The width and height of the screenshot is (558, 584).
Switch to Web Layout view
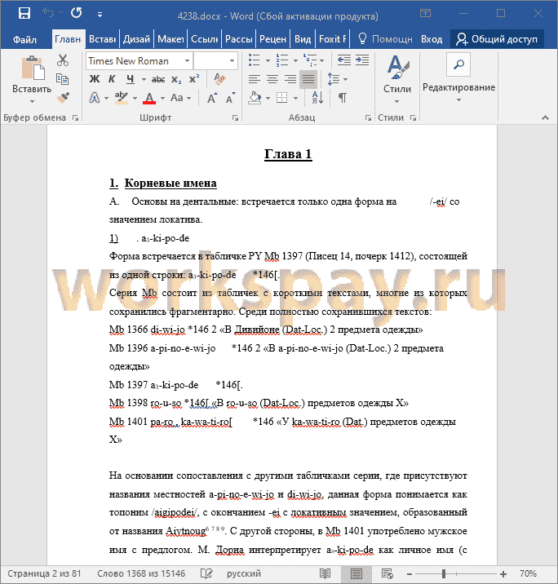[387, 573]
